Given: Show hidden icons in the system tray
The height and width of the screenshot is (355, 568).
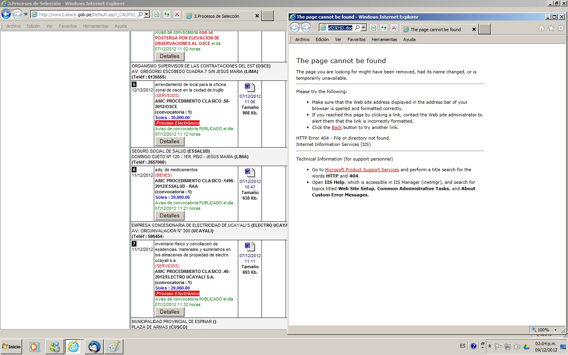Looking at the screenshot, I should click(x=490, y=346).
